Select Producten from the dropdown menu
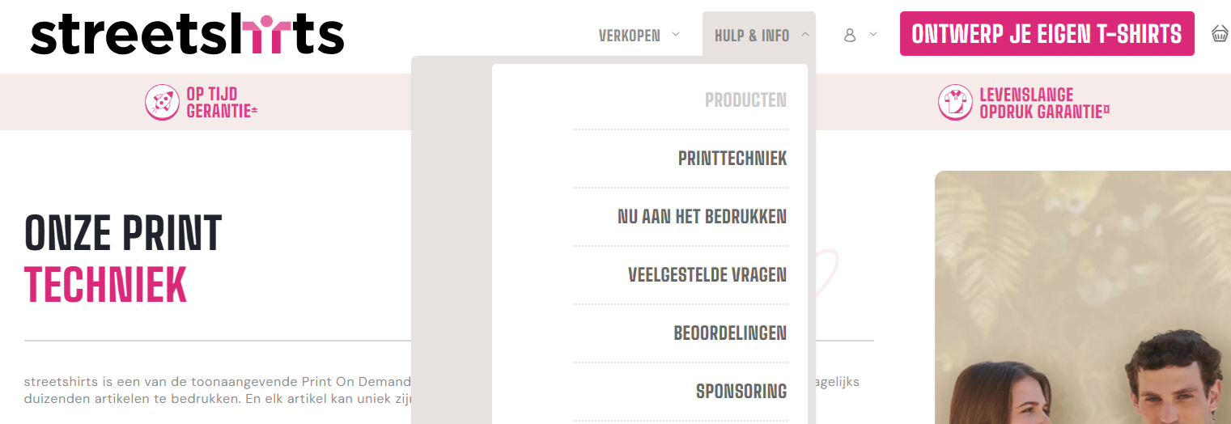This screenshot has height=424, width=1231. (745, 100)
